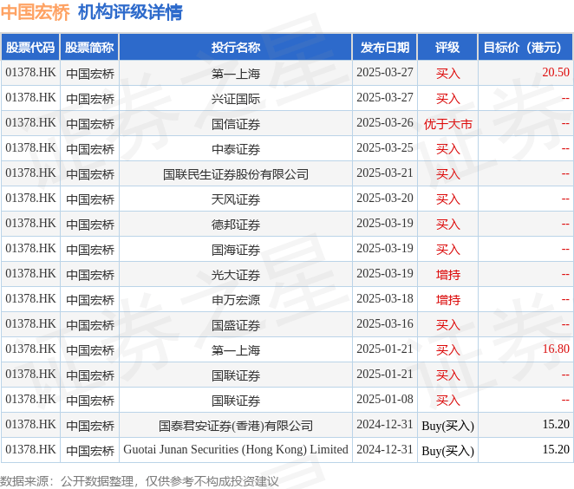
Task: Click 增持 rating in 申万宏源 row
Action: click(x=447, y=300)
